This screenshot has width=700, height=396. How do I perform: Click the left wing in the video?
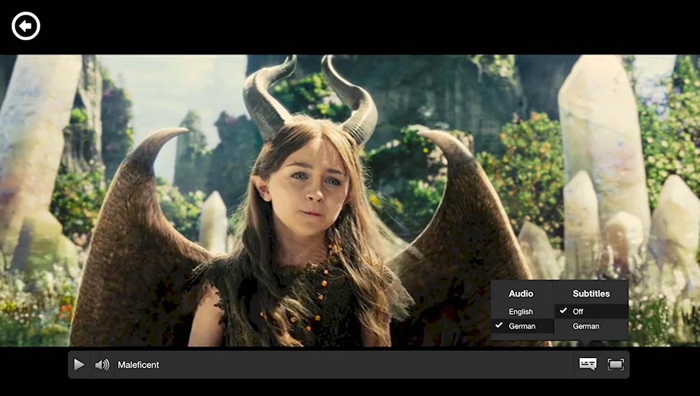[134, 233]
